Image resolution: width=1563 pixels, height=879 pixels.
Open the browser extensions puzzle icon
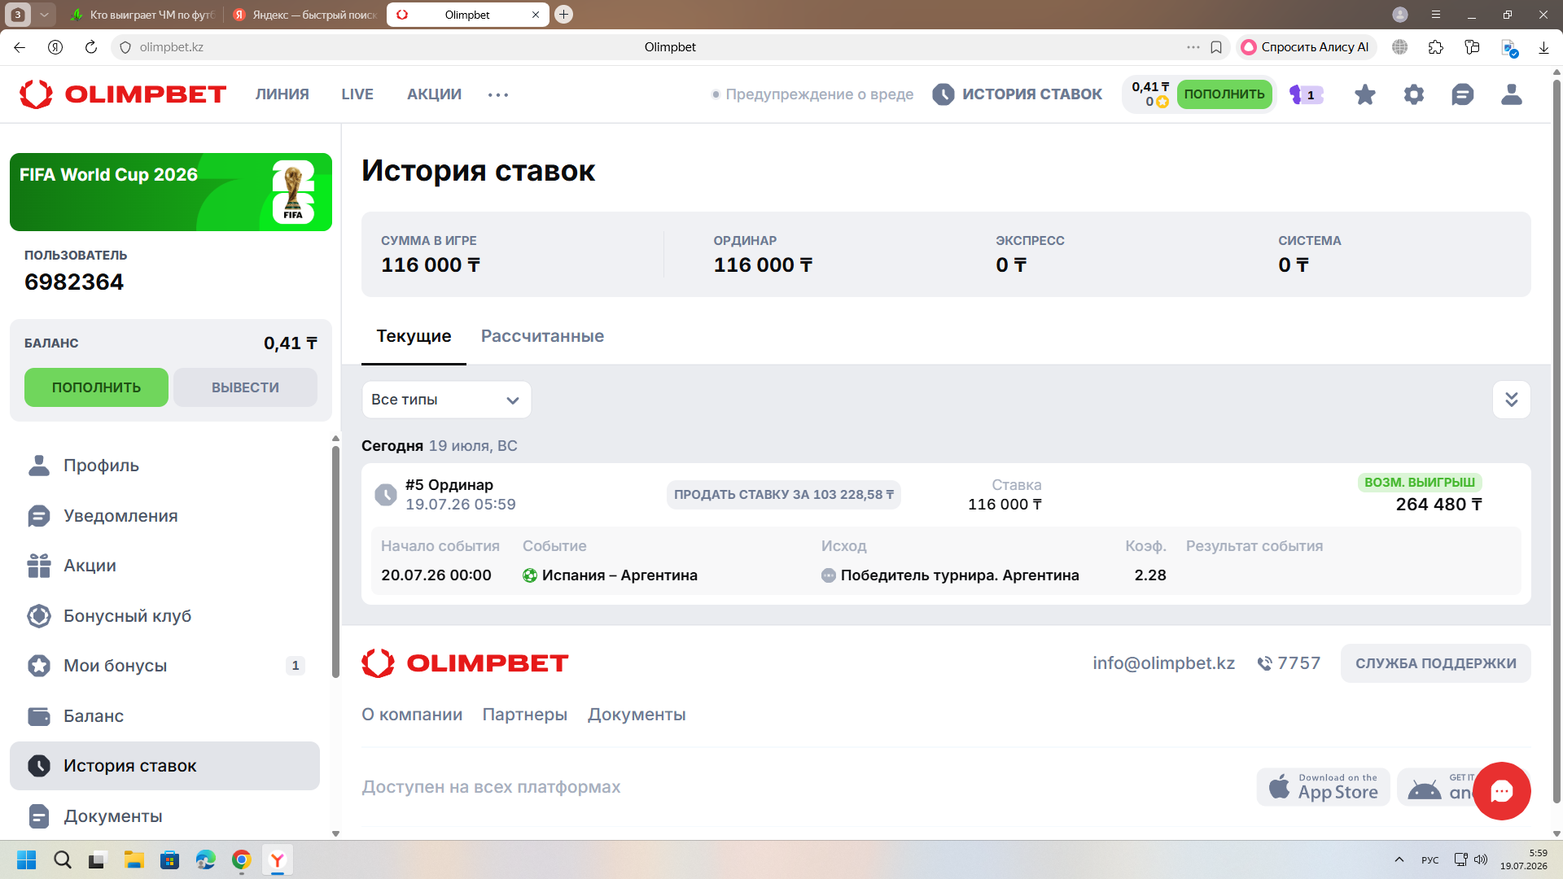coord(1436,47)
